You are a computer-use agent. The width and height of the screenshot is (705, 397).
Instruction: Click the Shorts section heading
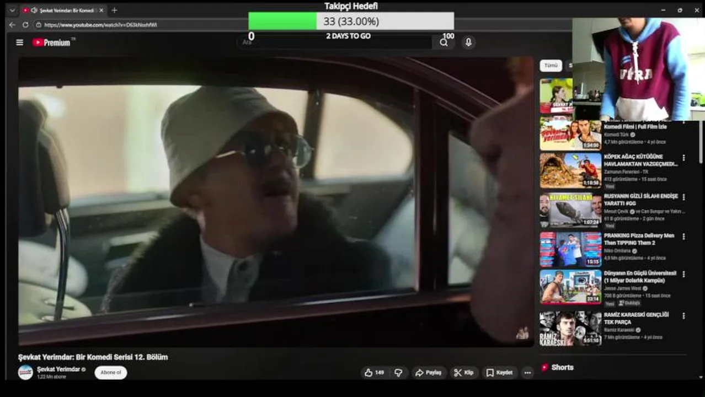[562, 367]
